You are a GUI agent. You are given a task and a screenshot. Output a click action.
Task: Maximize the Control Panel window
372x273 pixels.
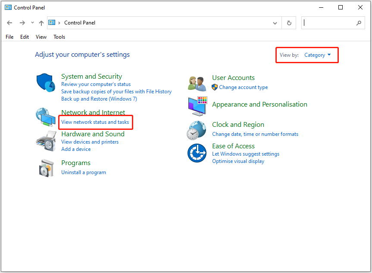341,7
